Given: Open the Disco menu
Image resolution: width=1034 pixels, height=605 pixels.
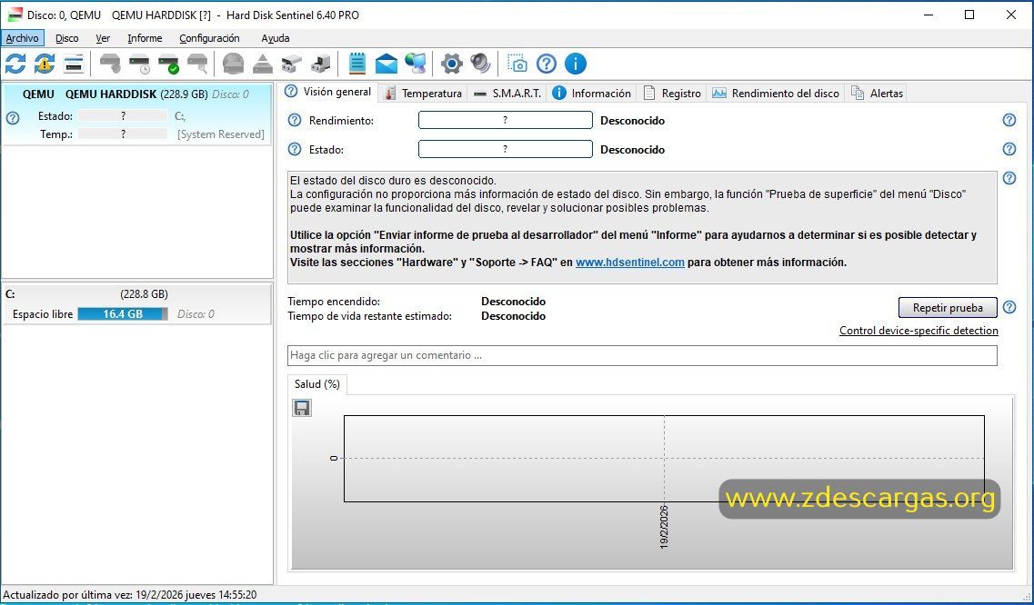Looking at the screenshot, I should 66,38.
